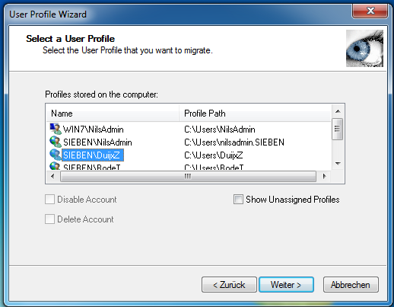The image size is (394, 307).
Task: Tick the Delete Account checkbox
Action: (49, 219)
